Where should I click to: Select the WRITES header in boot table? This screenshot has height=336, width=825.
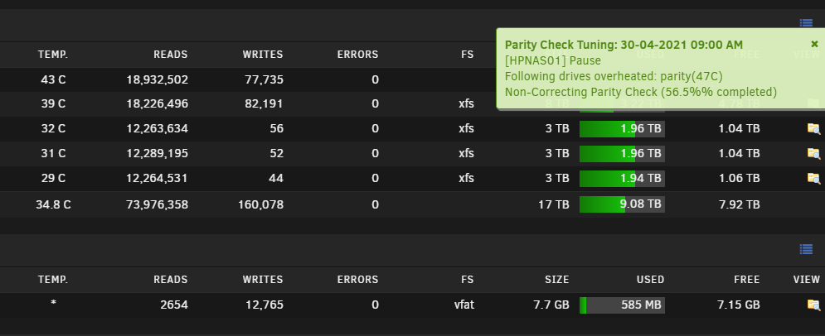(263, 280)
